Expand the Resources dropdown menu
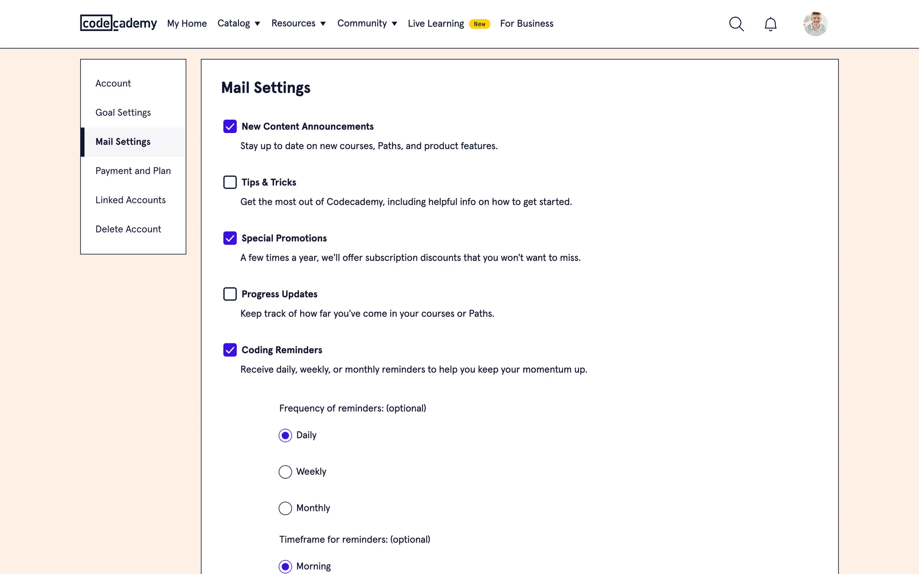The width and height of the screenshot is (919, 574). click(298, 23)
